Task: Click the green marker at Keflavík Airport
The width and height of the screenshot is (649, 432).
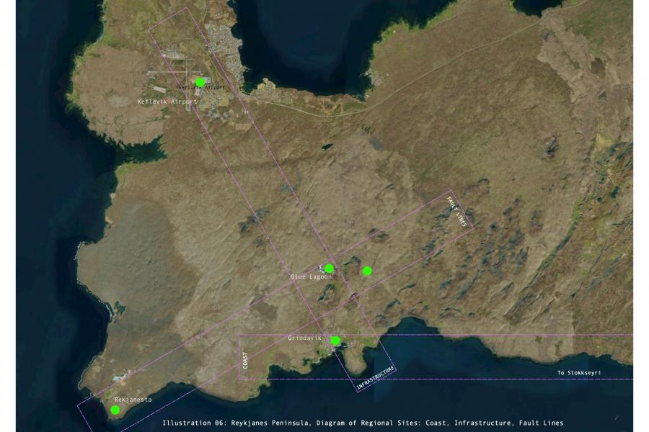Action: 200,82
